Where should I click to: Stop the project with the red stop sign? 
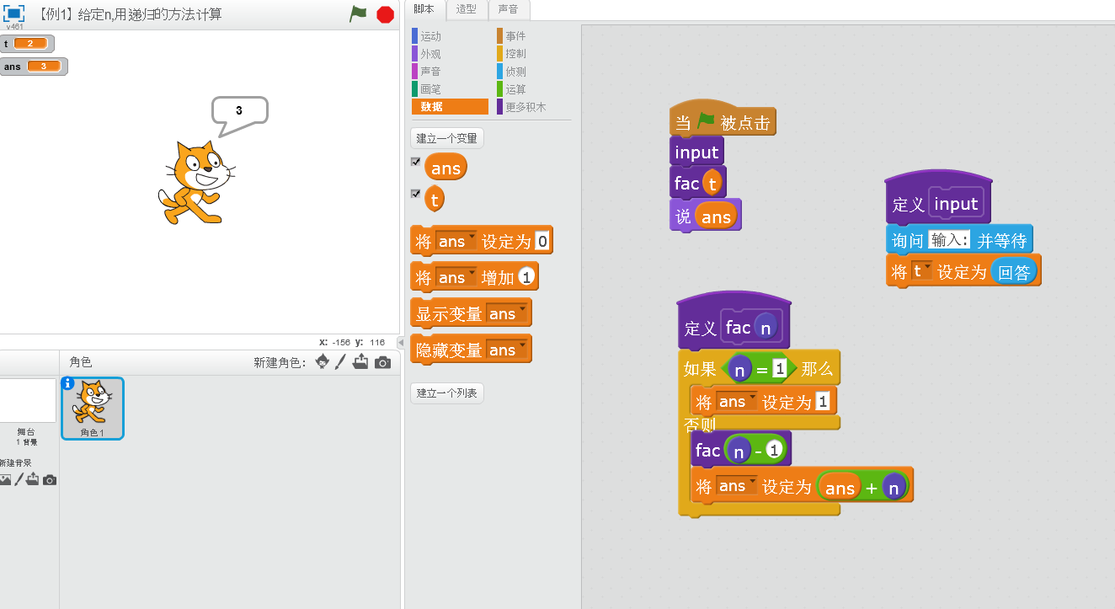pyautogui.click(x=386, y=14)
